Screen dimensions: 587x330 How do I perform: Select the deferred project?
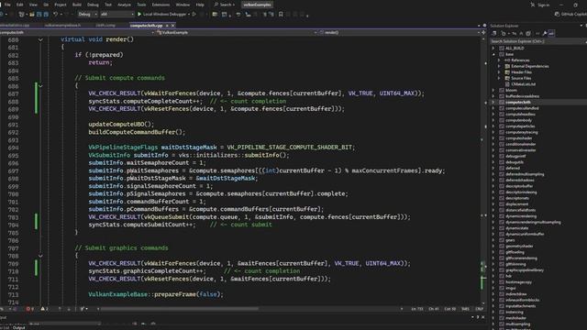click(x=513, y=168)
